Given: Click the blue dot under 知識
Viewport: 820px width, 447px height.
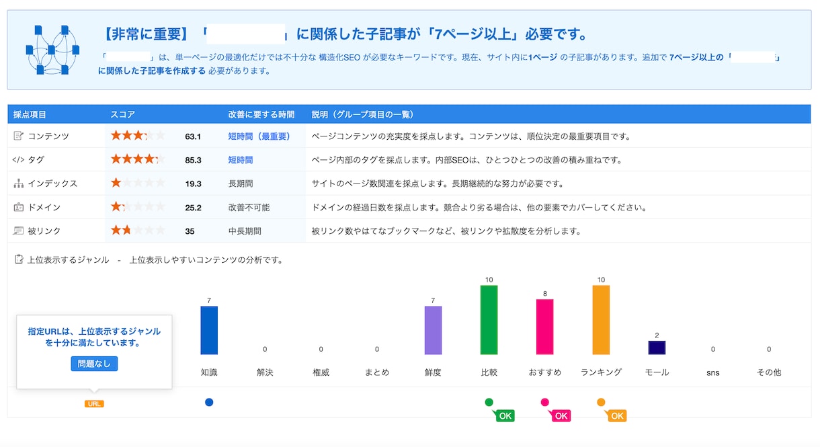Looking at the screenshot, I should [x=209, y=402].
